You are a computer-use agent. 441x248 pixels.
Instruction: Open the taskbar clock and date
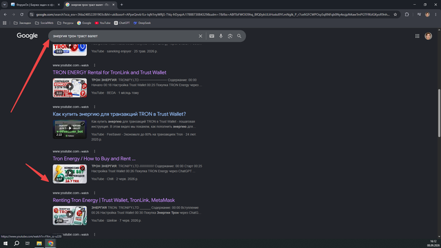tap(433, 243)
